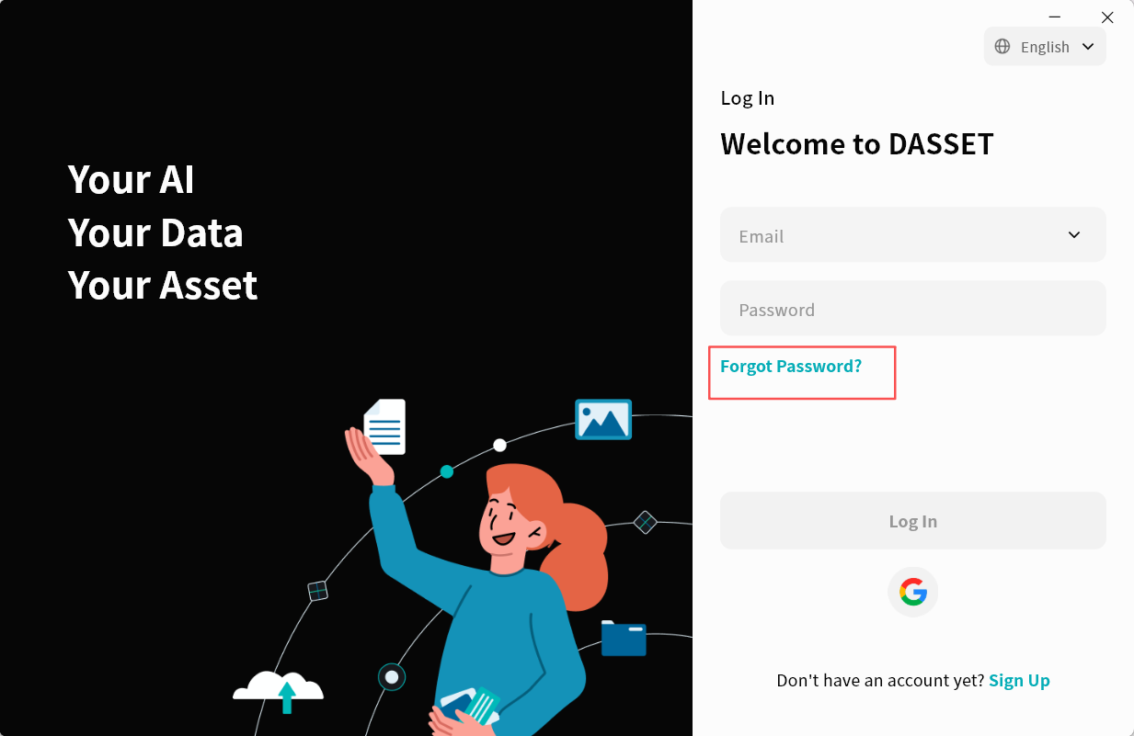Click the document icon in the illustration

384,426
